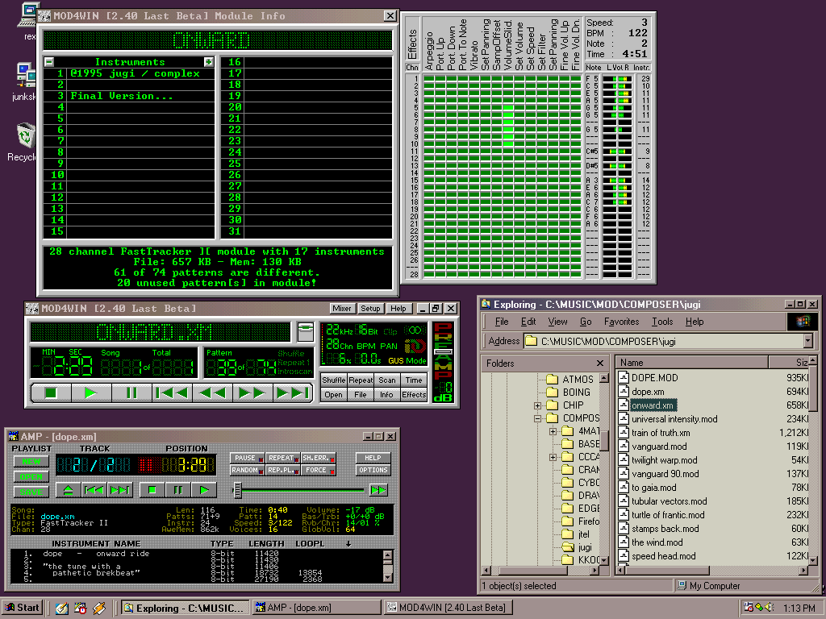This screenshot has width=826, height=619.
Task: Start playback in MOD4WIN player
Action: [90, 393]
